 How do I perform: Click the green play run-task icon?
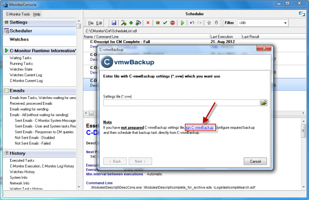click(x=183, y=23)
